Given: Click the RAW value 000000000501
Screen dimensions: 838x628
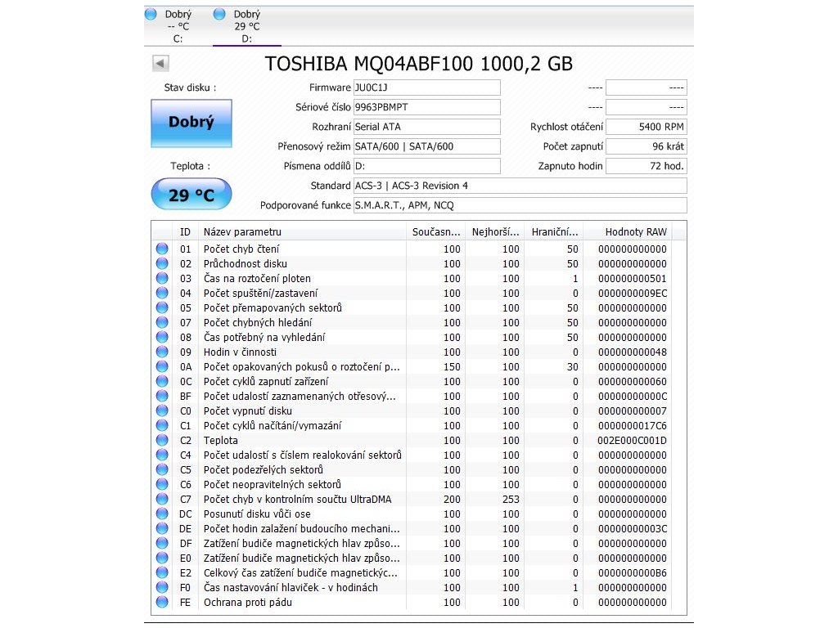Looking at the screenshot, I should [x=633, y=278].
